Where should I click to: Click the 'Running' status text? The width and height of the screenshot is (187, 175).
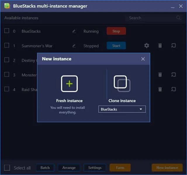click(x=91, y=32)
